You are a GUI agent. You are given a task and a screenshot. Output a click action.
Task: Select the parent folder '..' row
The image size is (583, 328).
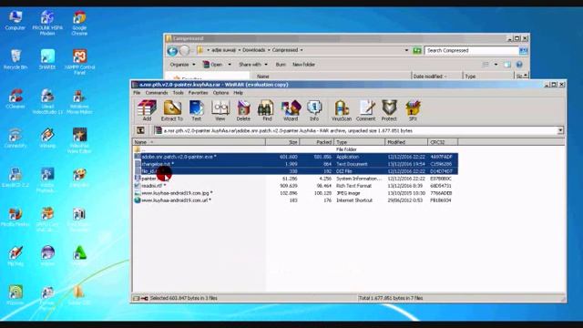click(x=295, y=149)
